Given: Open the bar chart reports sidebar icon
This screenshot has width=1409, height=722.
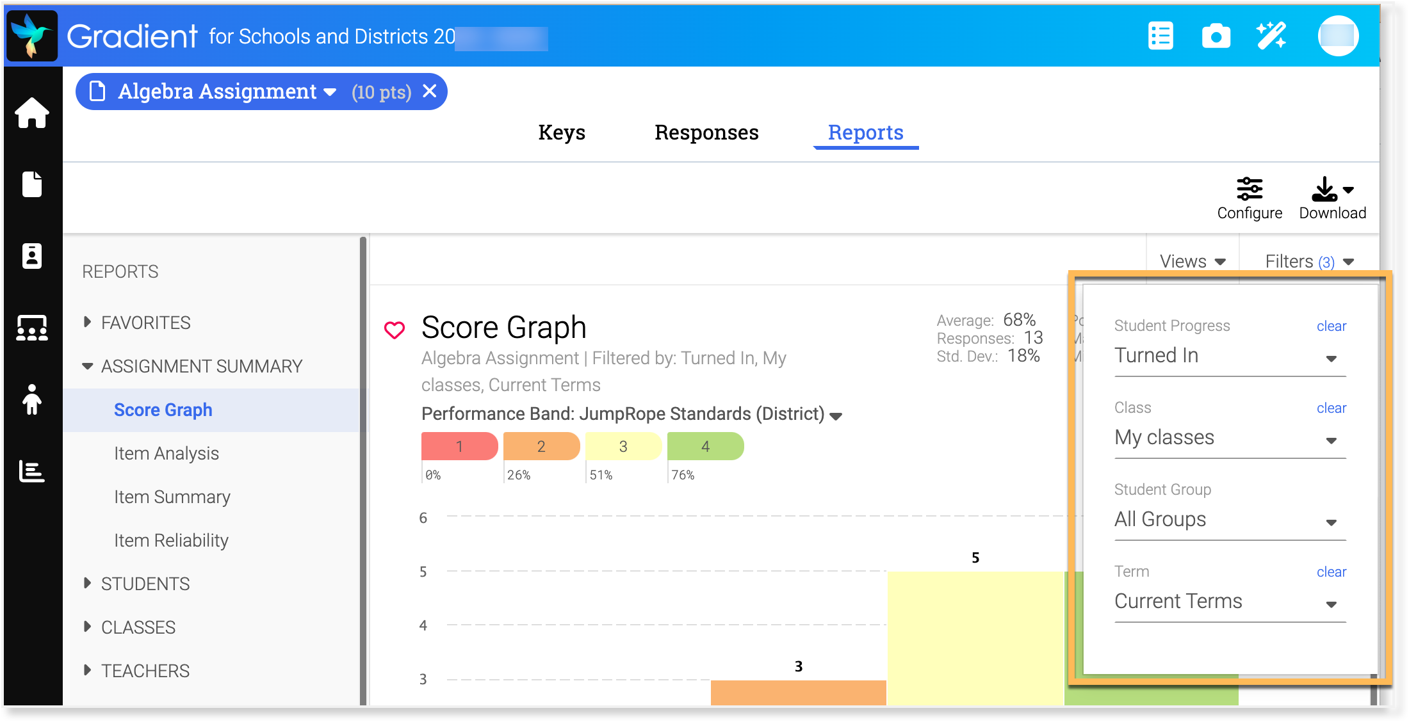Looking at the screenshot, I should pos(32,471).
